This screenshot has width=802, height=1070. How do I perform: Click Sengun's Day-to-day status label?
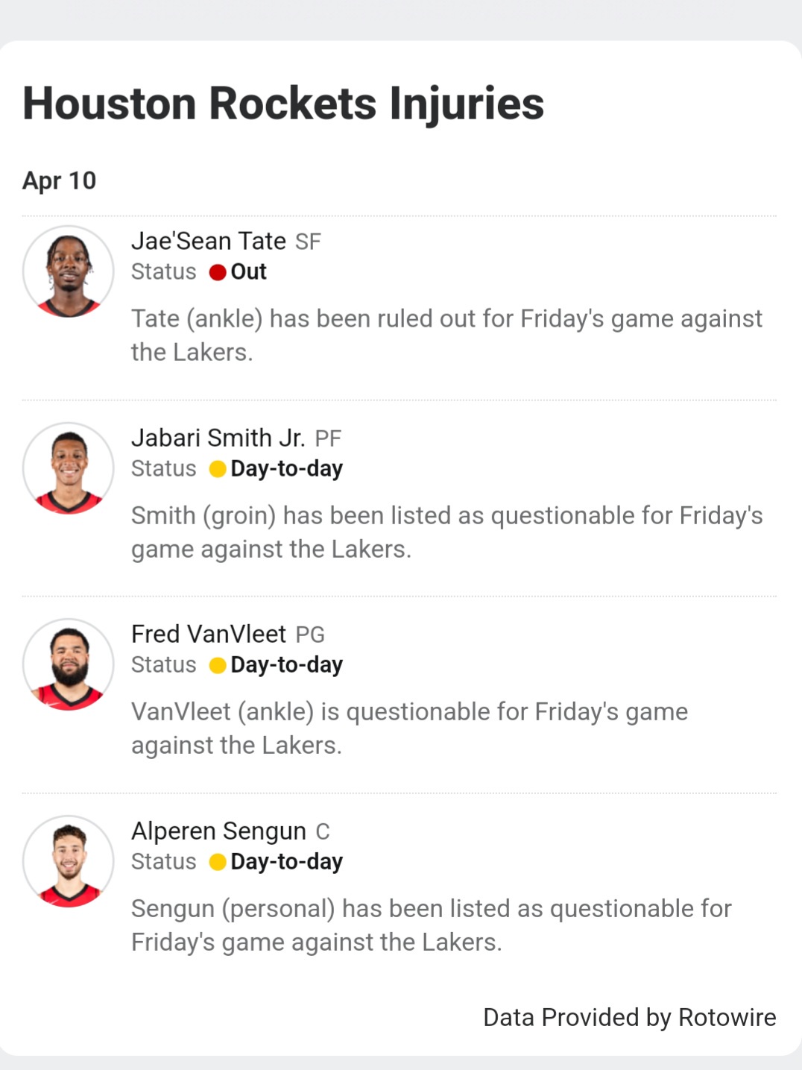click(x=287, y=862)
